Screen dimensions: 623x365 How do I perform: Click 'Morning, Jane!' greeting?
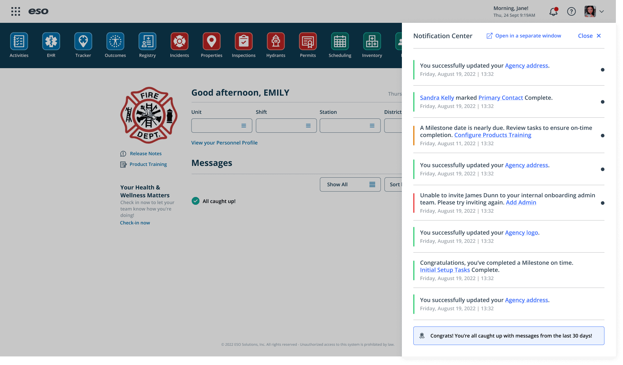(x=511, y=8)
